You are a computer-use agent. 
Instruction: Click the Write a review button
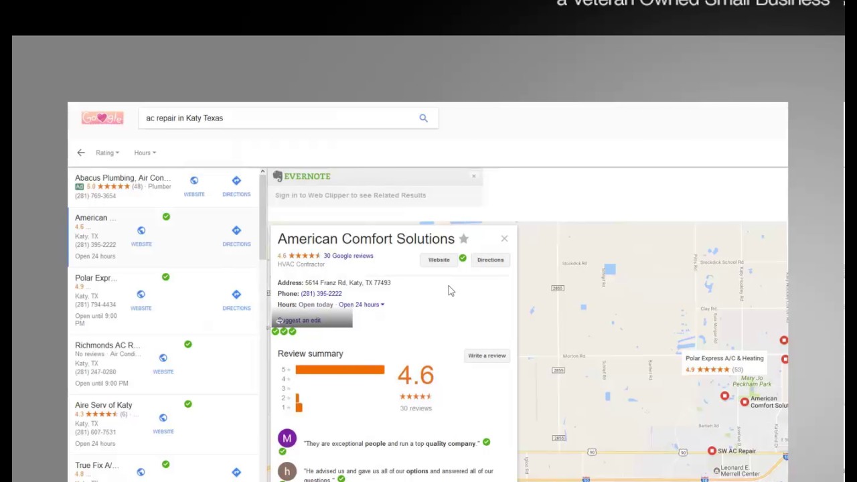tap(487, 355)
